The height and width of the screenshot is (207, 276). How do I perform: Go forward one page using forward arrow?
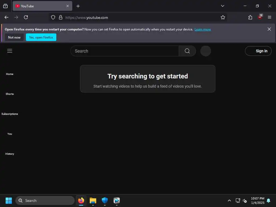point(16,17)
